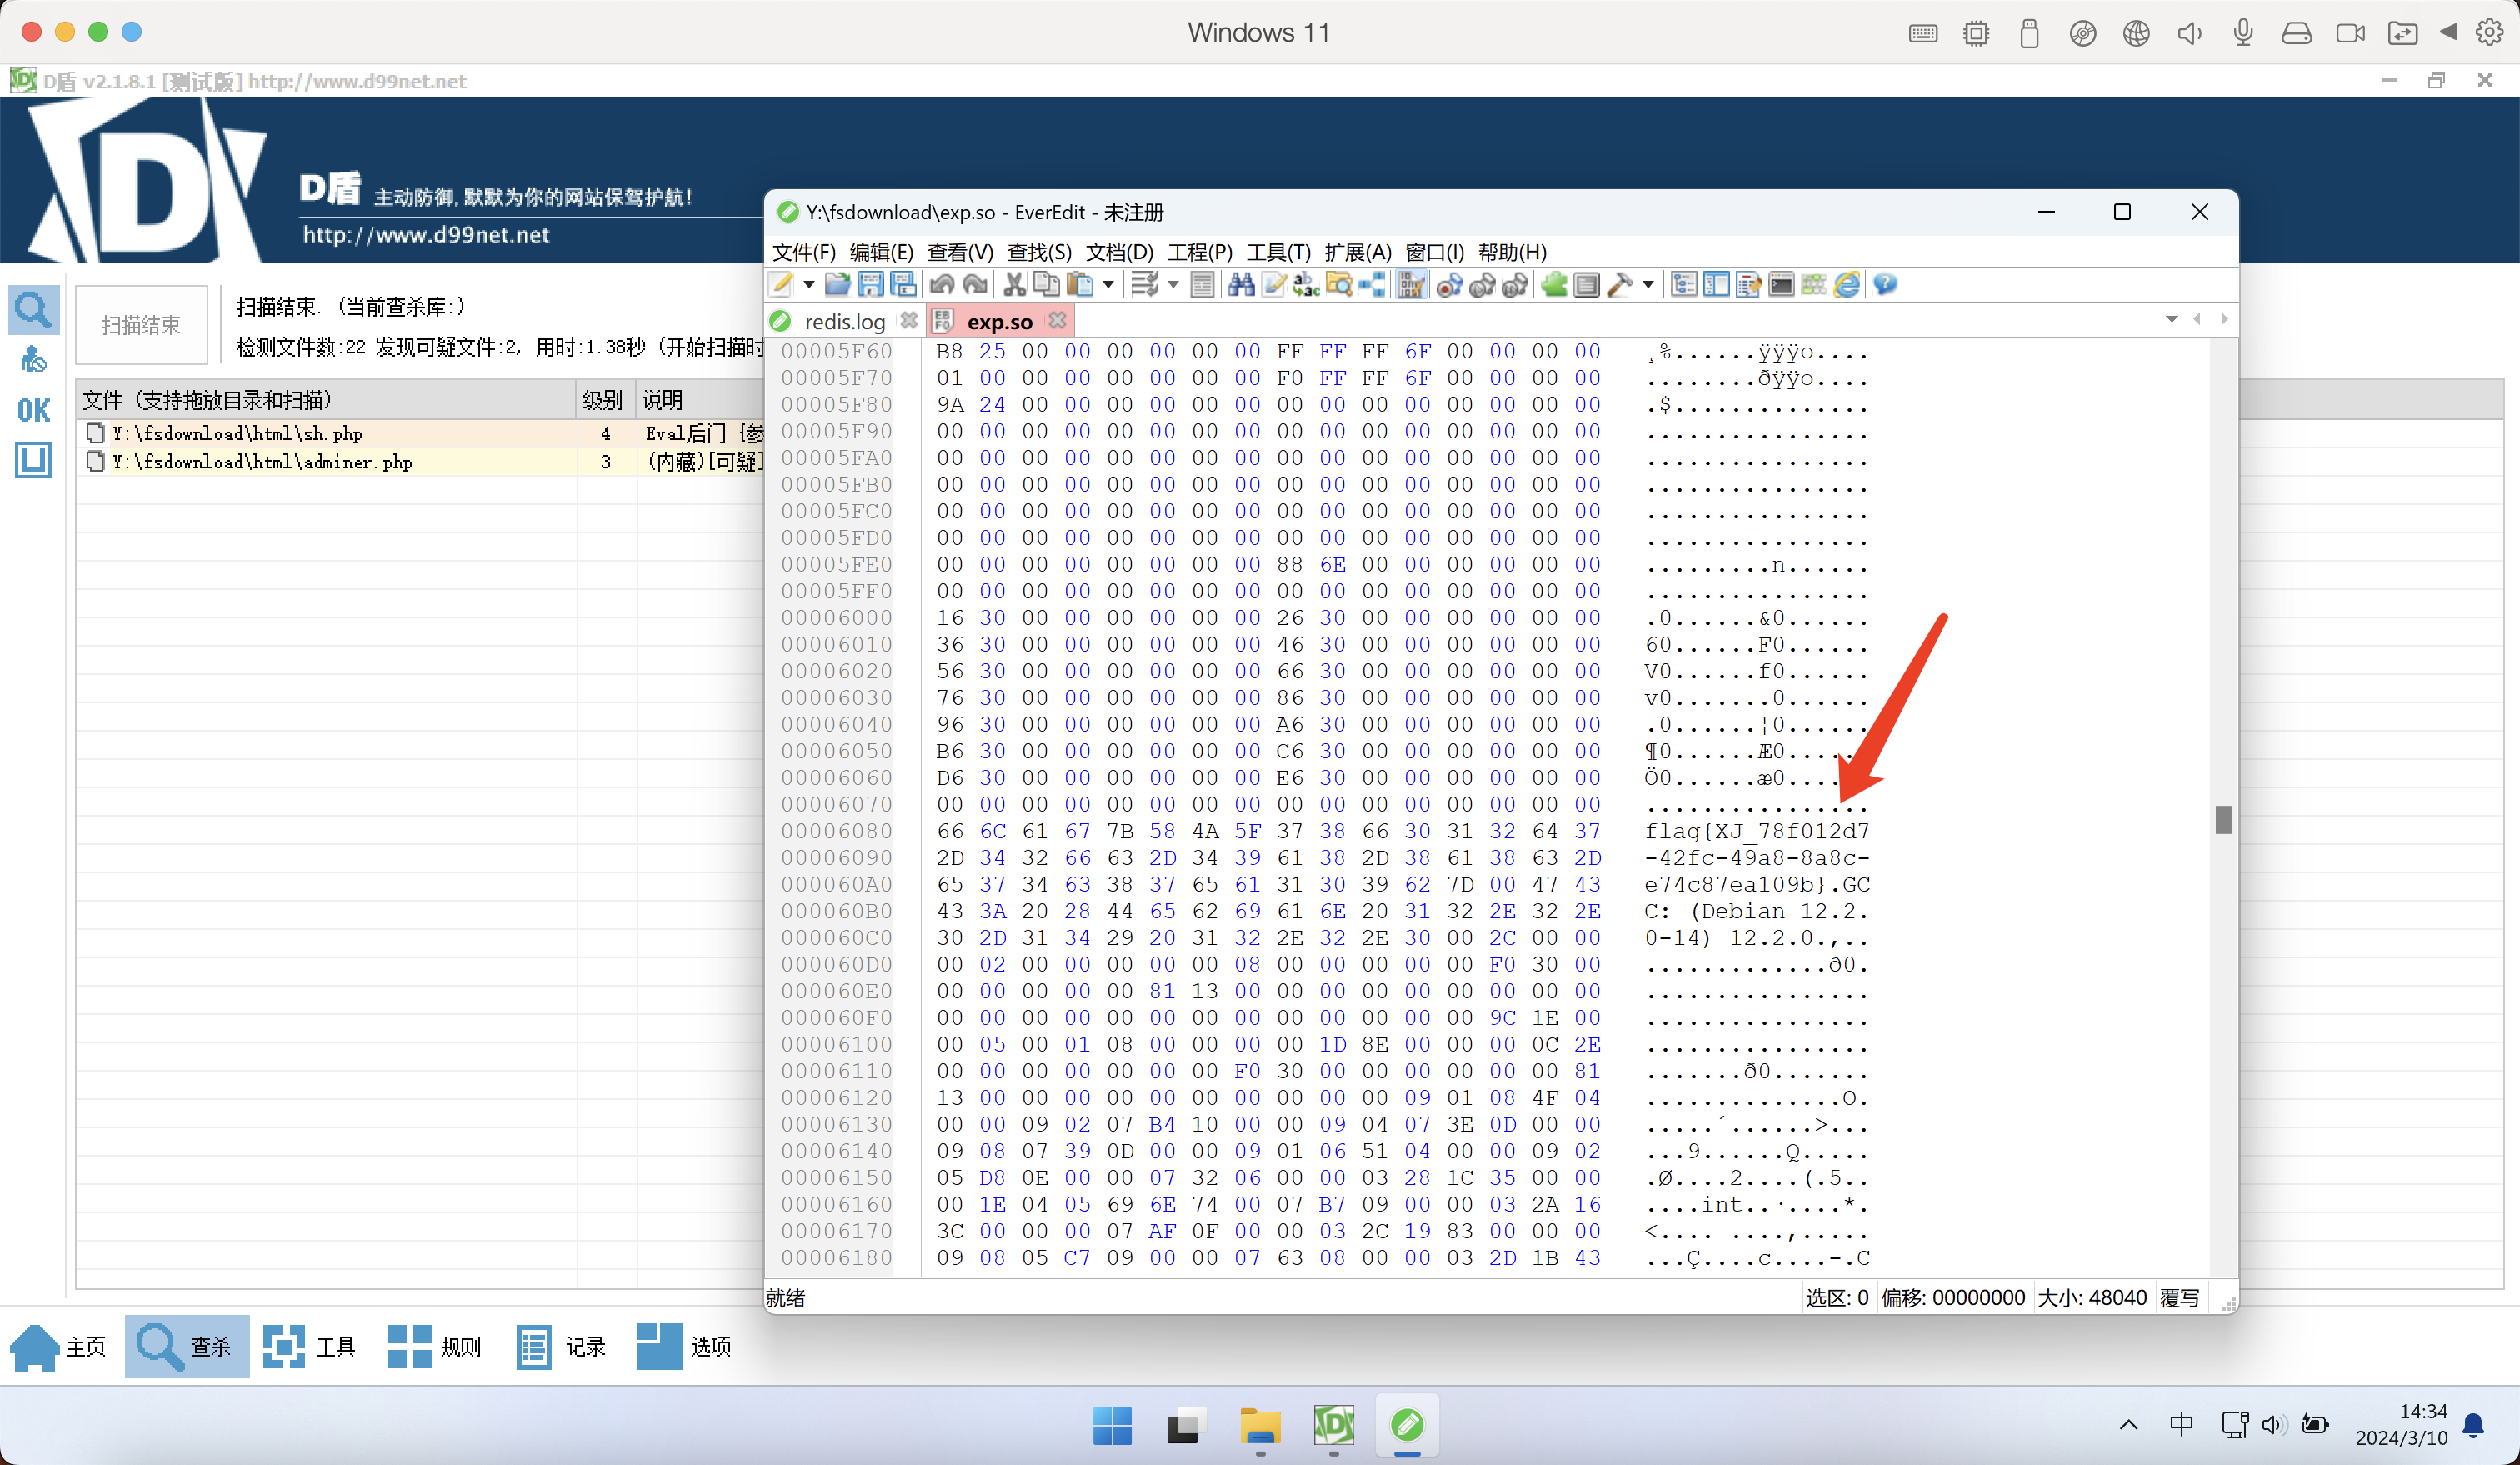Open the 文件(F) menu
Image resolution: width=2520 pixels, height=1465 pixels.
(x=804, y=252)
